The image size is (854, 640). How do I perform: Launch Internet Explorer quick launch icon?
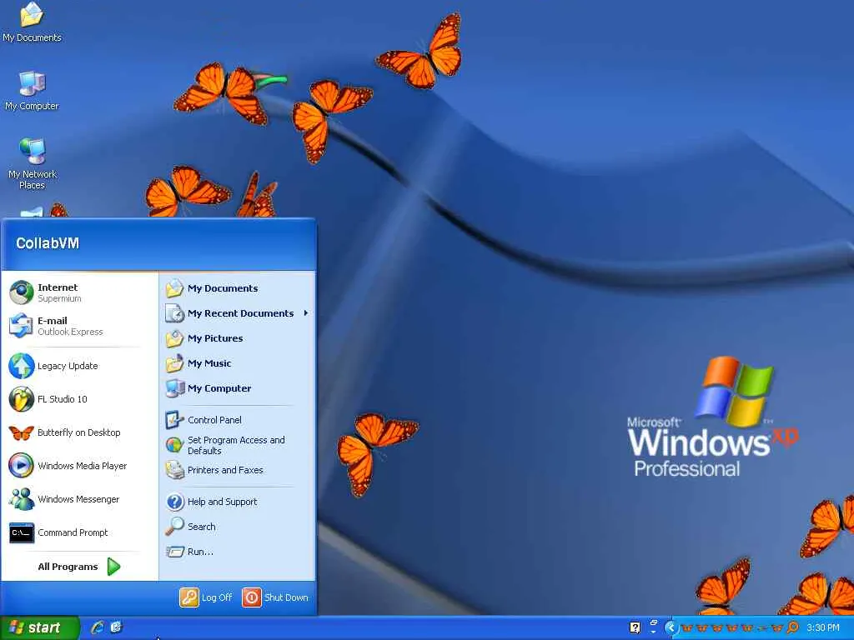pyautogui.click(x=98, y=627)
